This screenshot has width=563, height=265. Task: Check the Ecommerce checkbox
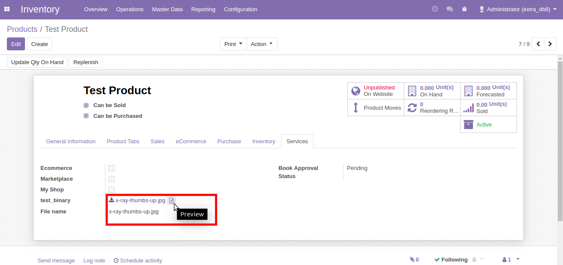coord(111,168)
